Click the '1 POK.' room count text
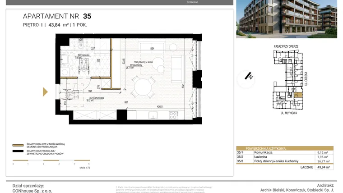The image size is (343, 193). 80,25
